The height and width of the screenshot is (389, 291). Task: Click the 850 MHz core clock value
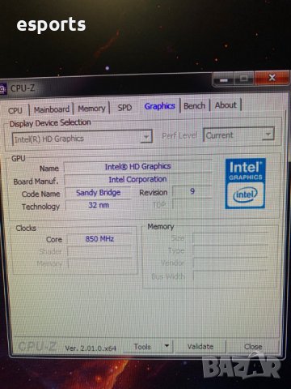click(x=99, y=239)
